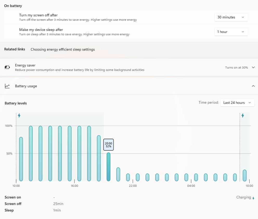Screen dimensions: 258x219
Task: Click the Battery usage chart icon
Action: [7, 86]
